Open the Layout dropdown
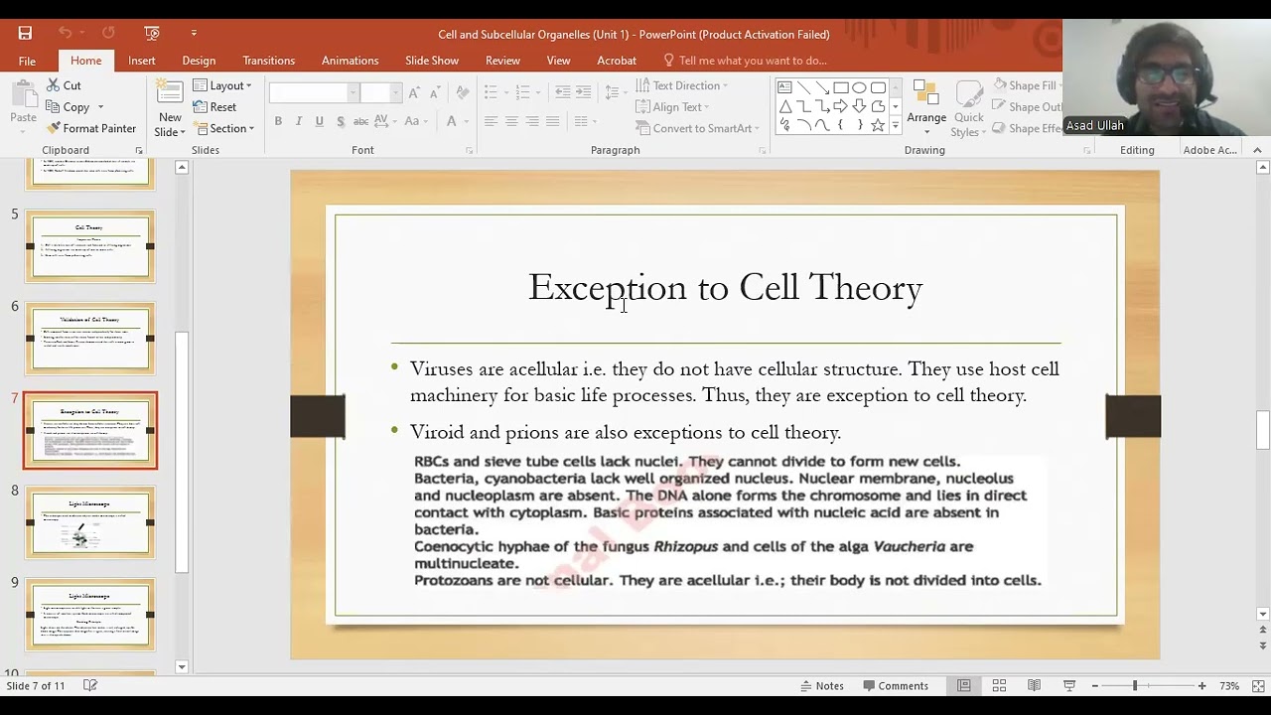 coord(222,85)
